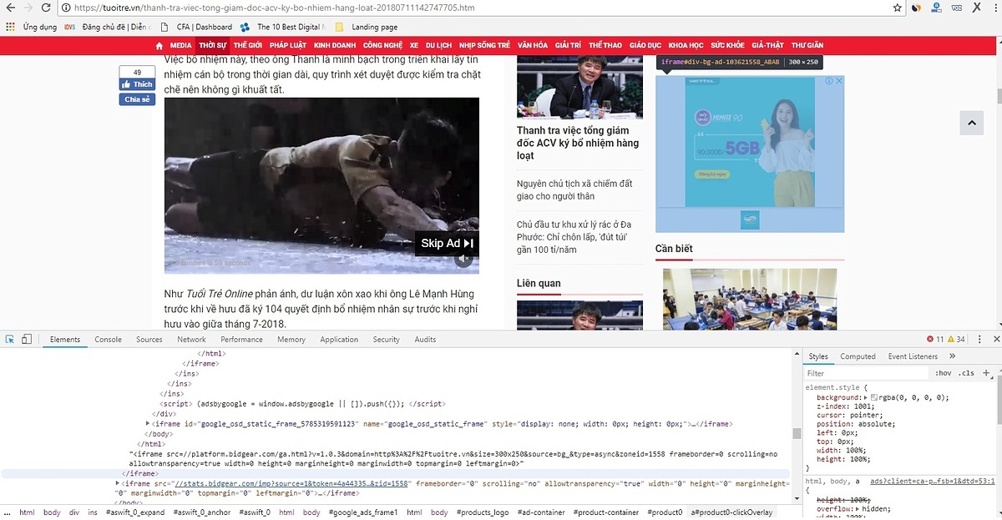The height and width of the screenshot is (520, 1002).
Task: Open the Performance tab
Action: point(241,340)
